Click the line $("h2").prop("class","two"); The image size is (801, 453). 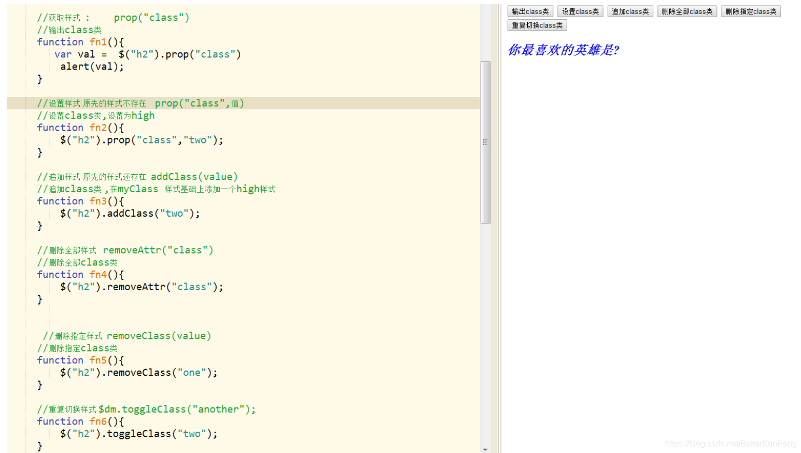coord(142,140)
